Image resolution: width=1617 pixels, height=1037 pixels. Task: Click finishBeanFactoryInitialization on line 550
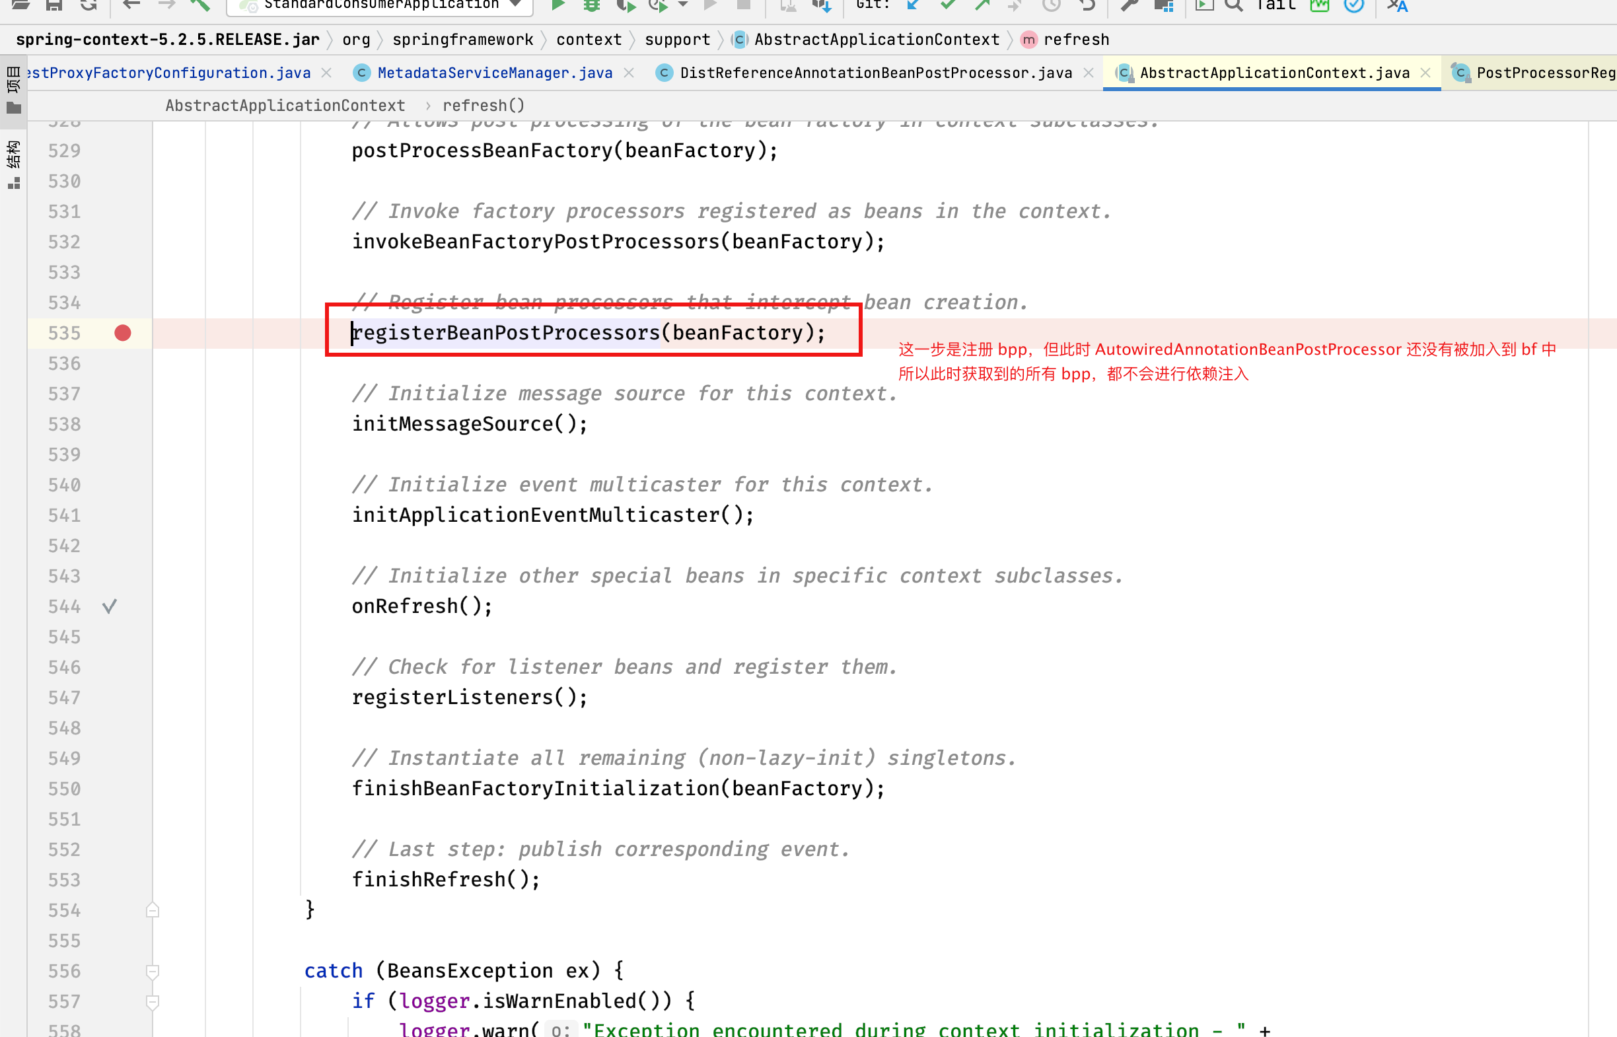tap(536, 789)
